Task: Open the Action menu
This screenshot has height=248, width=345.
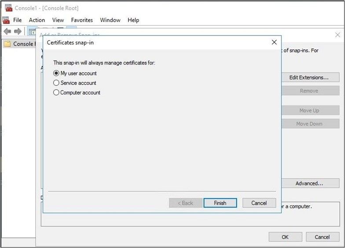Action: click(x=37, y=20)
